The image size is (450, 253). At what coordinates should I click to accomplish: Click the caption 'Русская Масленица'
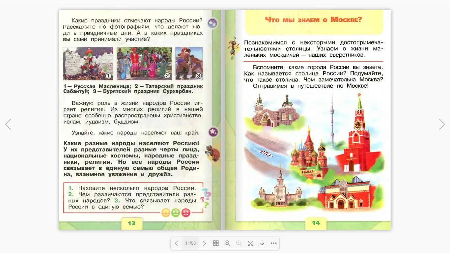pyautogui.click(x=102, y=86)
